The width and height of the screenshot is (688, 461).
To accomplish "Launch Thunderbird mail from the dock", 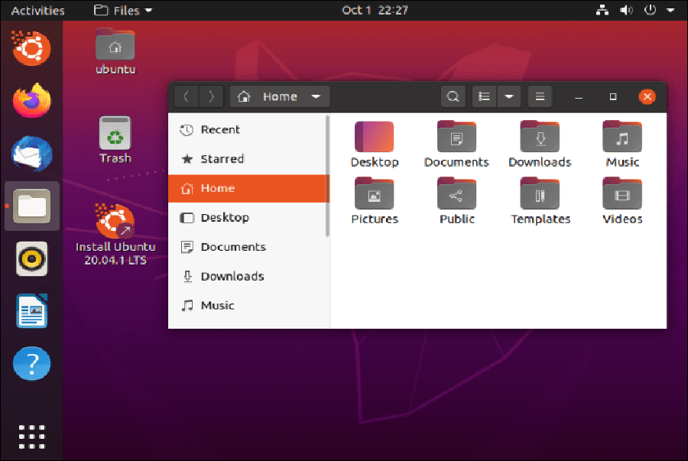I will 31,154.
